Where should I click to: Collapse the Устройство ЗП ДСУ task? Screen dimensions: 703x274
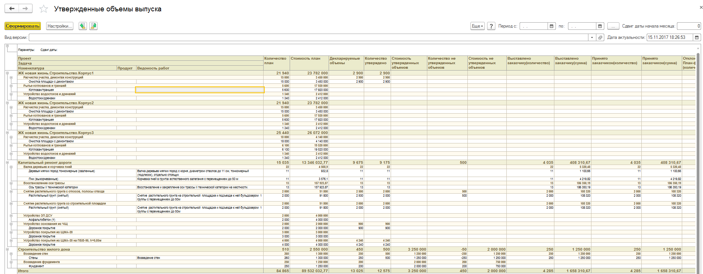[x=11, y=216]
